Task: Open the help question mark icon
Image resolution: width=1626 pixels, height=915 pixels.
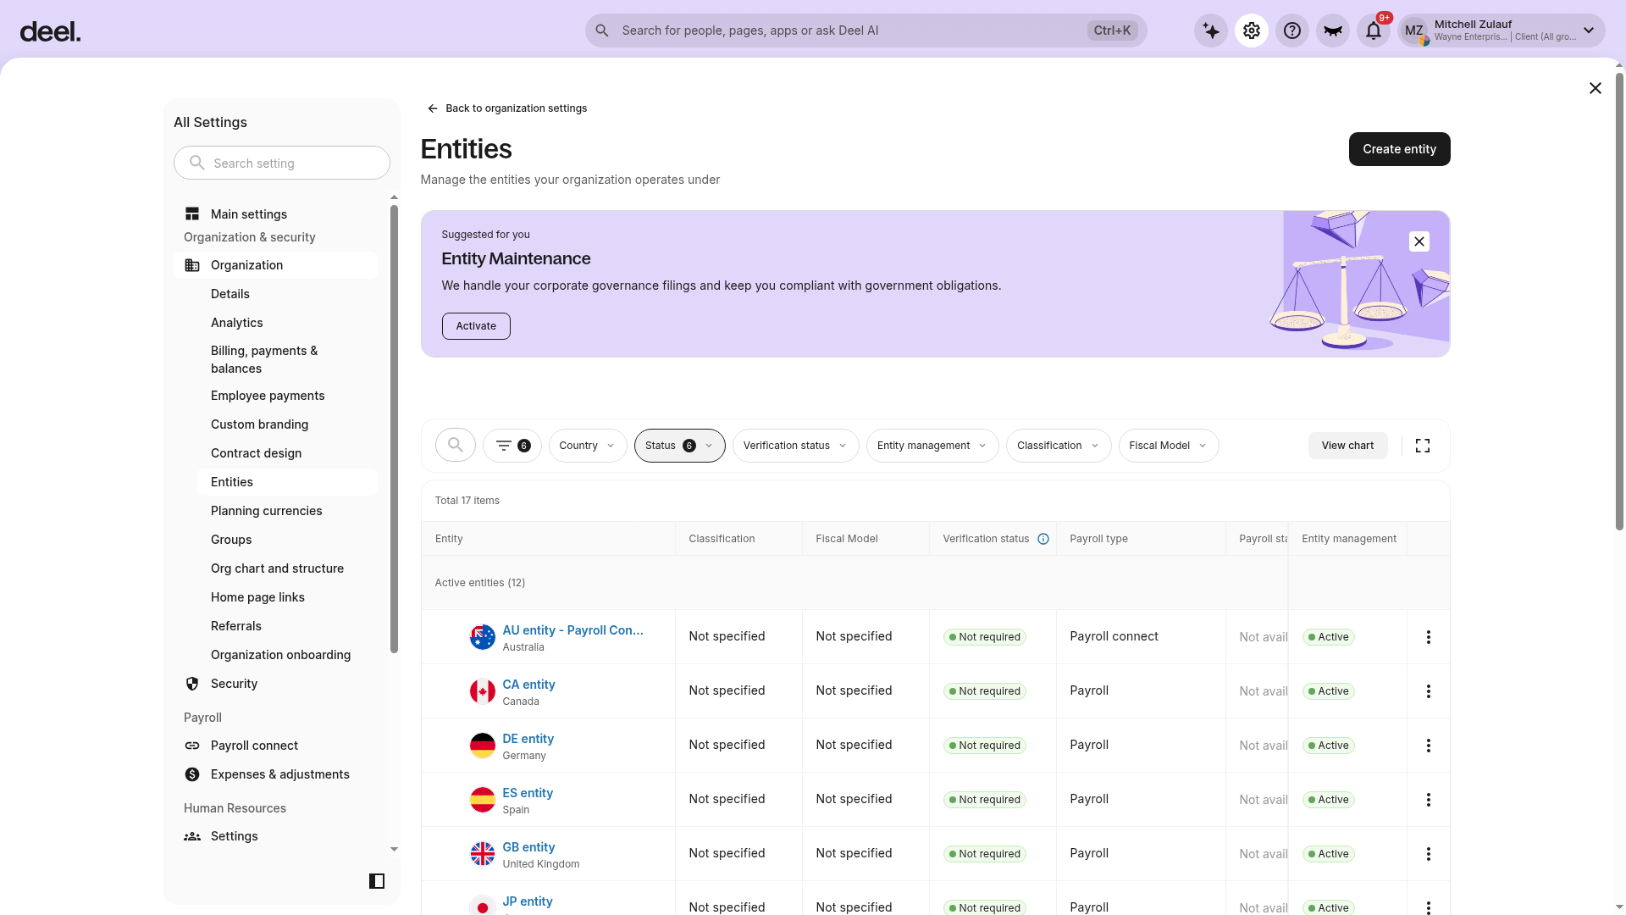Action: [x=1292, y=31]
